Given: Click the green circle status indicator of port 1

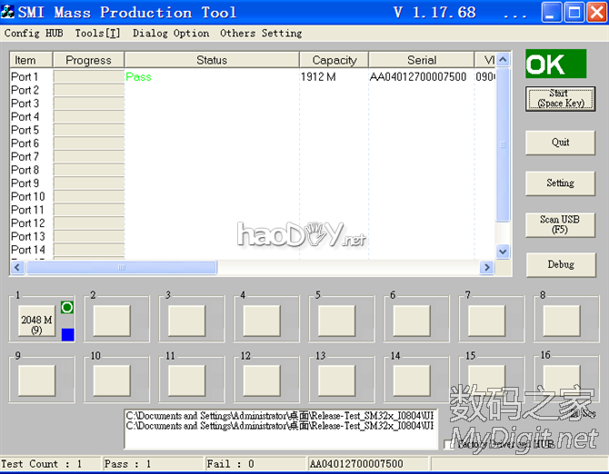Looking at the screenshot, I should tap(66, 308).
